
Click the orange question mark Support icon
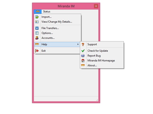tap(83, 44)
